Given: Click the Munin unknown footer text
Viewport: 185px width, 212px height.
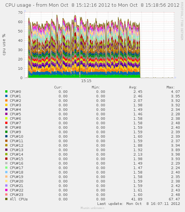Looking at the screenshot, I should 92,208.
